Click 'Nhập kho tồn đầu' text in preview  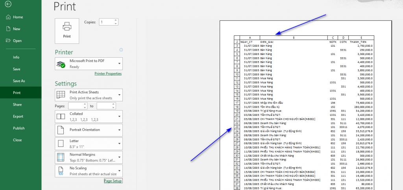click(x=272, y=102)
